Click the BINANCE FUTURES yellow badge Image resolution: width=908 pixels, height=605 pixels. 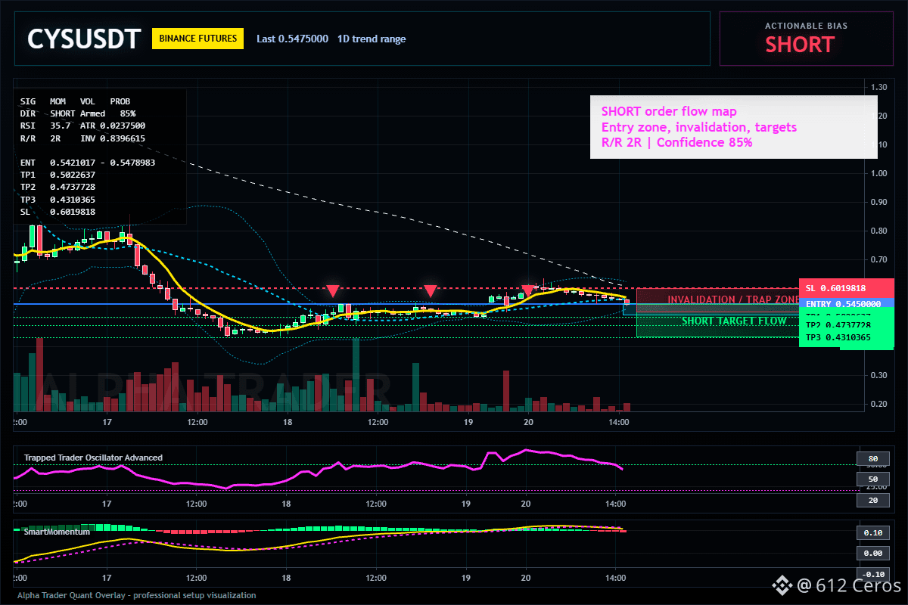click(197, 39)
